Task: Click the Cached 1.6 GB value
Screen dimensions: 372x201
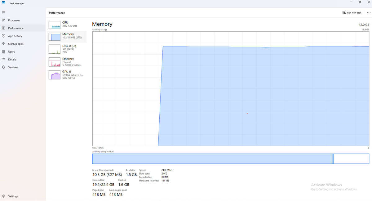Action: click(124, 185)
